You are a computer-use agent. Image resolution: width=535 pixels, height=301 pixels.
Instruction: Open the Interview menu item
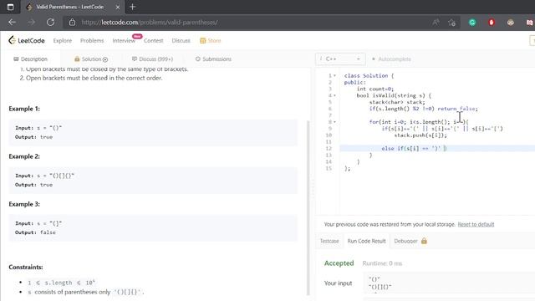124,41
